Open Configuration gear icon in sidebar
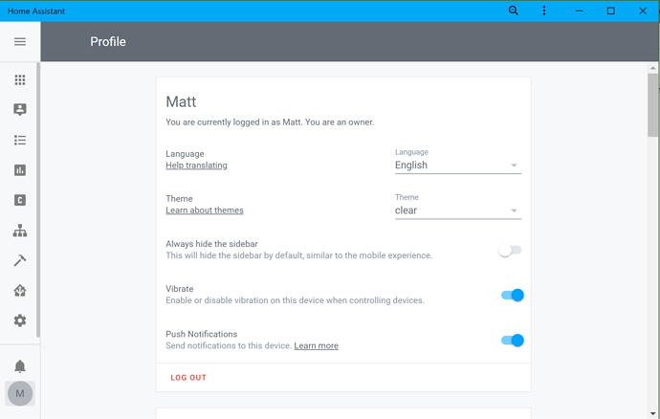Image resolution: width=660 pixels, height=419 pixels. [20, 320]
